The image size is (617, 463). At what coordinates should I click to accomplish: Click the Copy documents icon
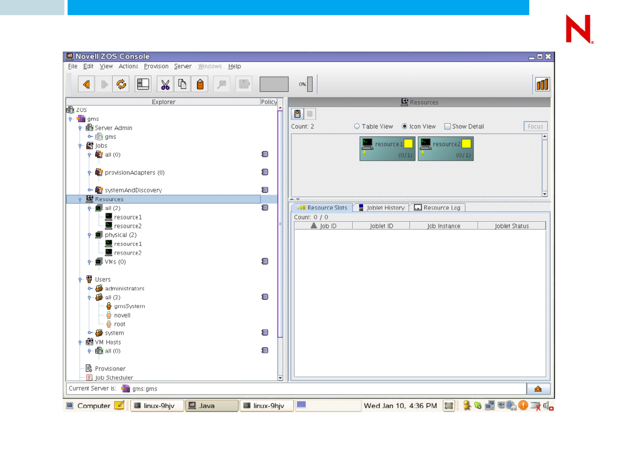tap(183, 84)
